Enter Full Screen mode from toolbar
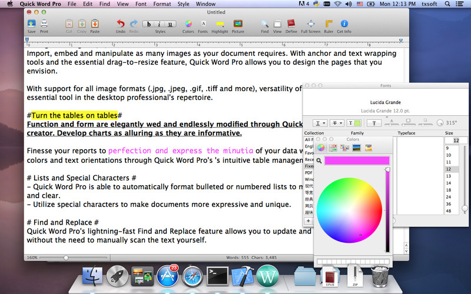 [x=311, y=24]
